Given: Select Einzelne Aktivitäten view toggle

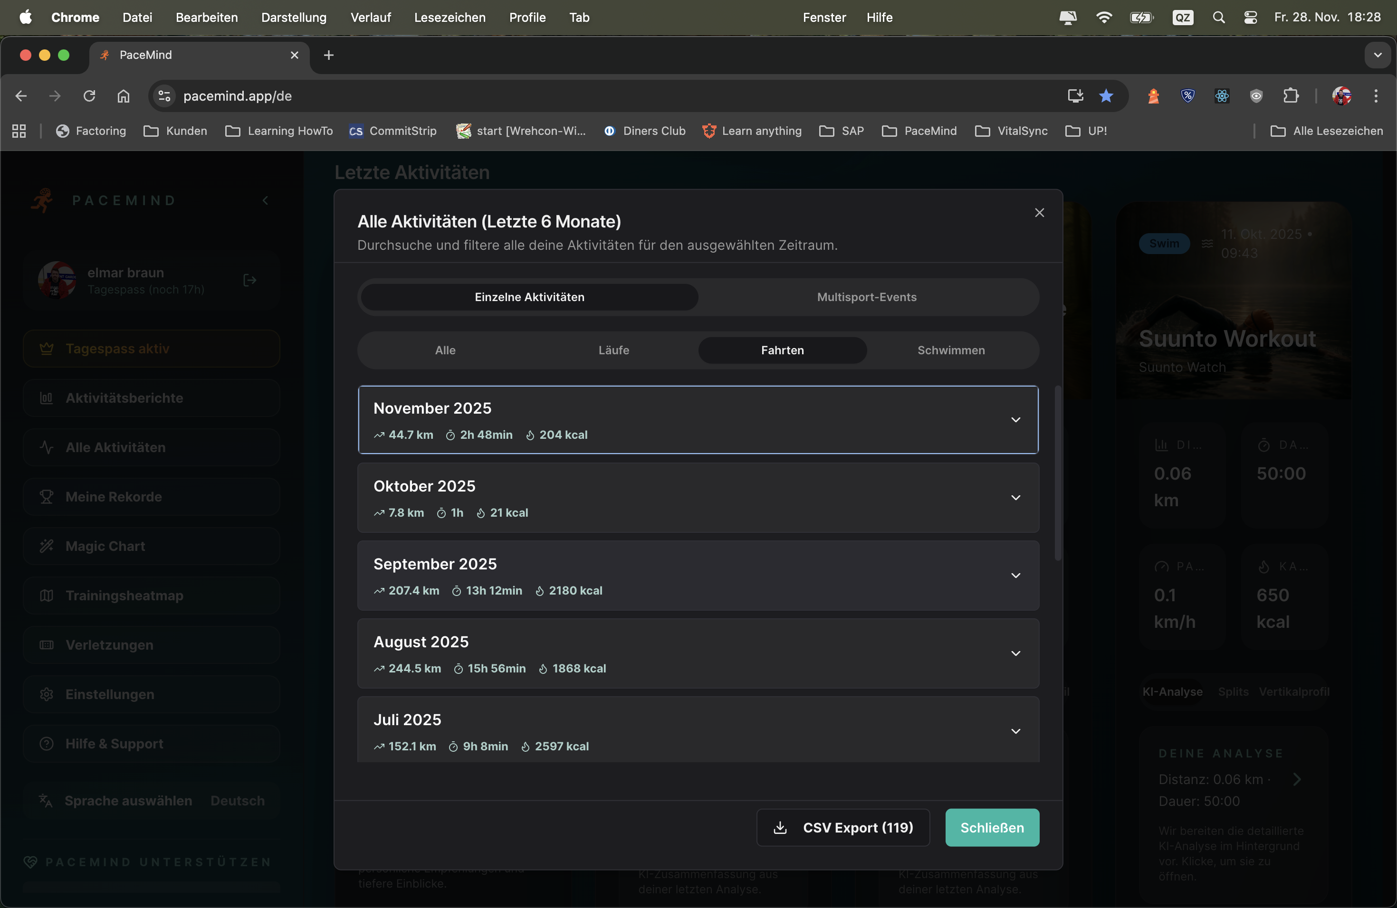Looking at the screenshot, I should click(x=529, y=297).
